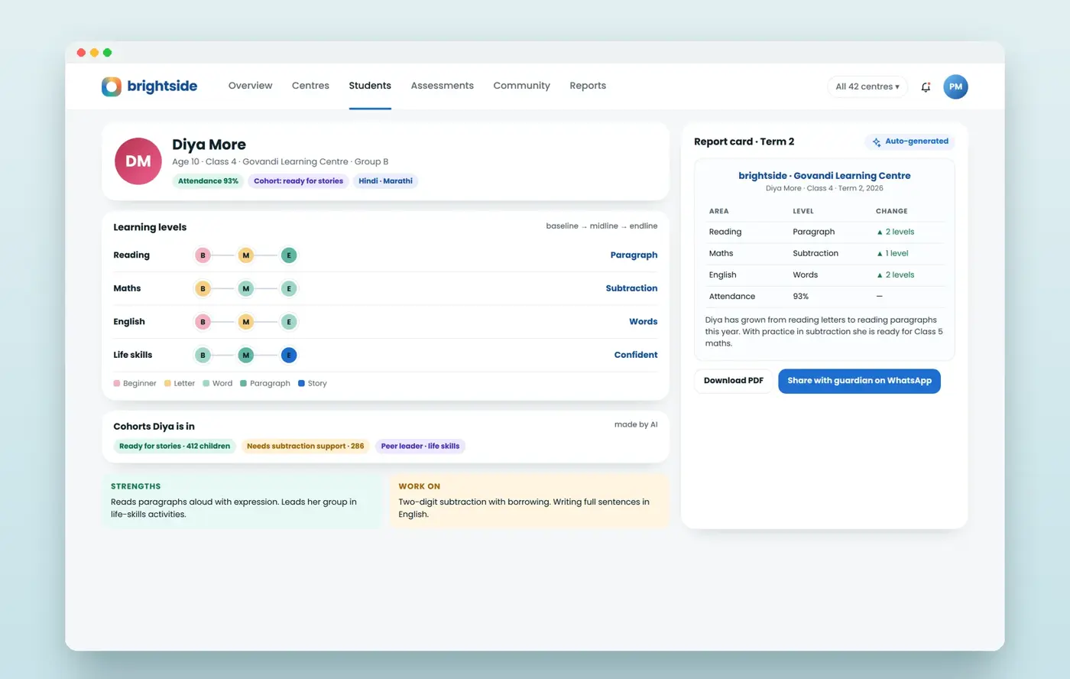Viewport: 1070px width, 679px height.
Task: Click the Confident level for Life skills
Action: click(635, 356)
